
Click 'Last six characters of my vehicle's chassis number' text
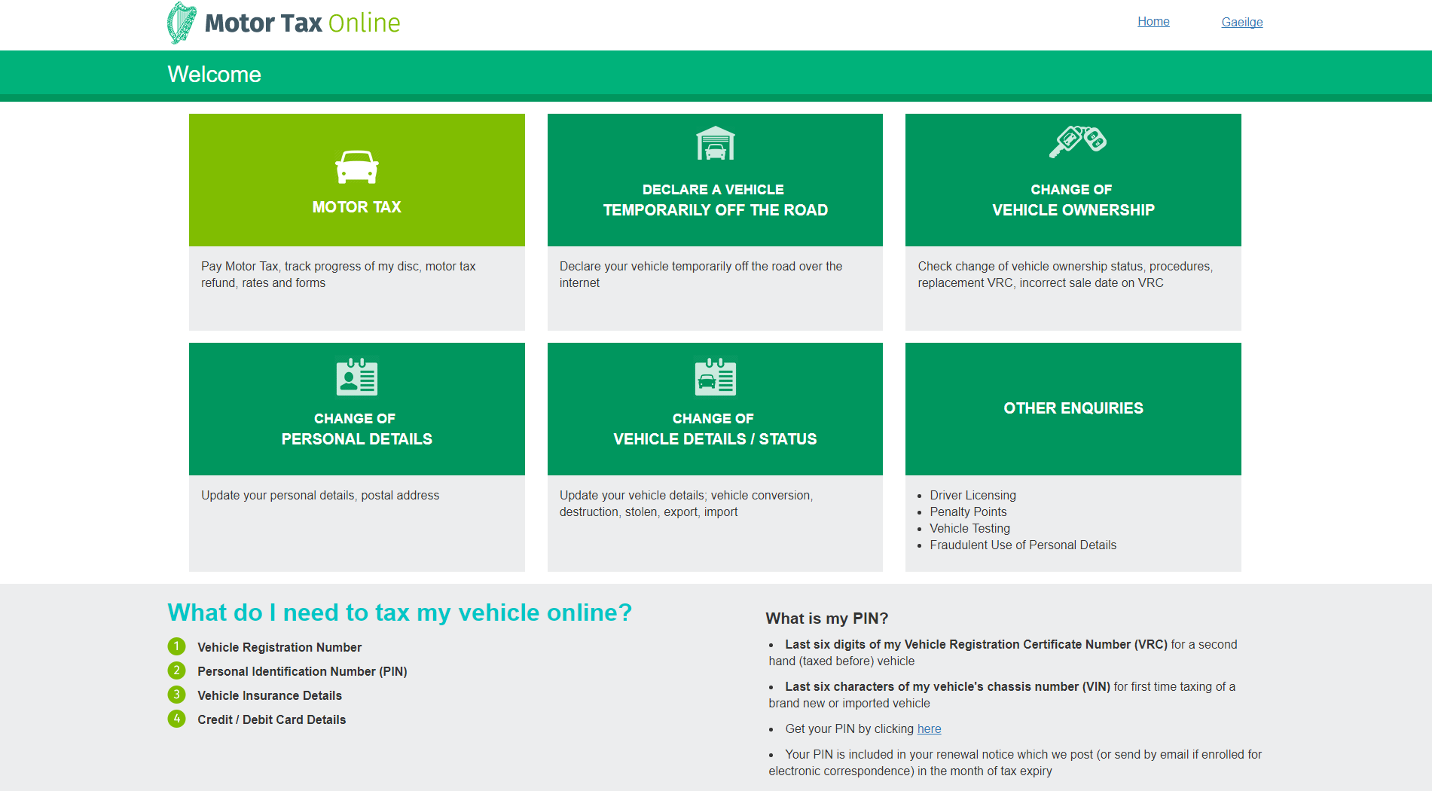click(x=948, y=686)
